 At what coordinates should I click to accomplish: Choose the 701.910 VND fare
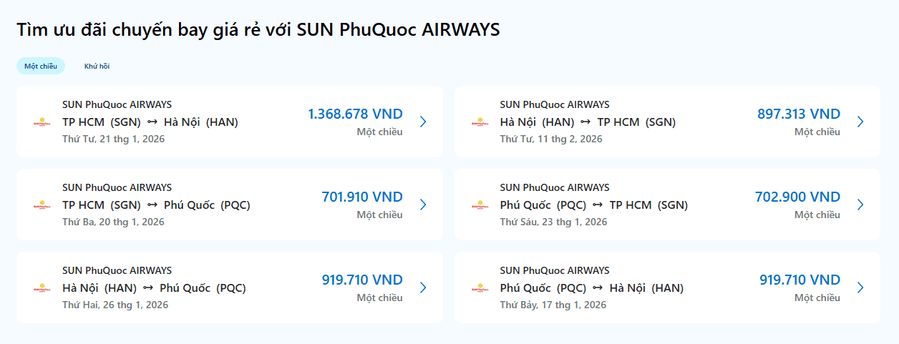[x=362, y=197]
